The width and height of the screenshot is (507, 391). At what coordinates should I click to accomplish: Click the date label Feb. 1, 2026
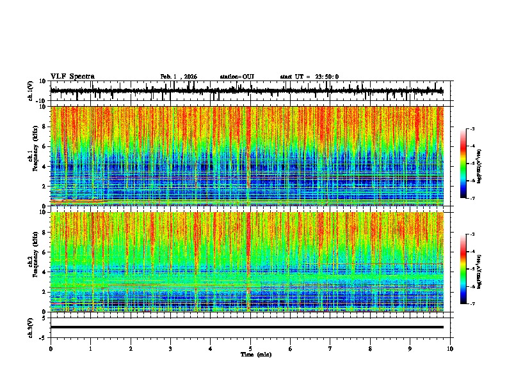[x=179, y=77]
